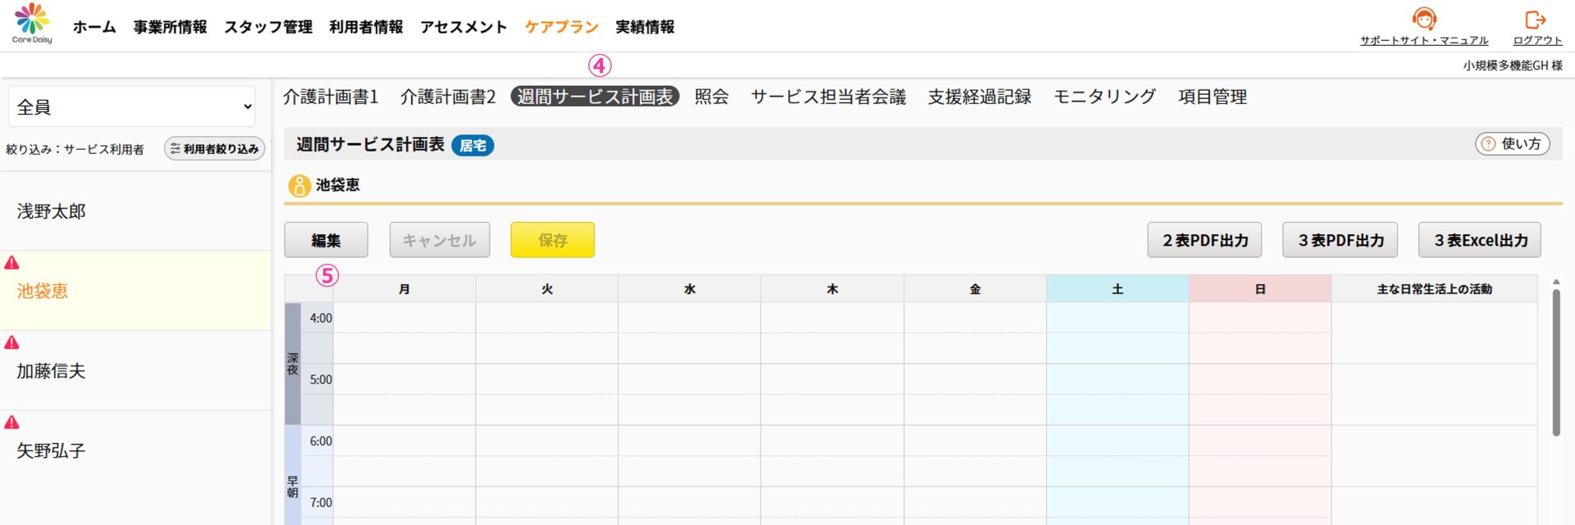Open the 利用者絞り込み filter
This screenshot has width=1575, height=525.
pos(214,149)
